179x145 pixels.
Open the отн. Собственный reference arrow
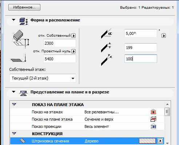[x=73, y=36]
